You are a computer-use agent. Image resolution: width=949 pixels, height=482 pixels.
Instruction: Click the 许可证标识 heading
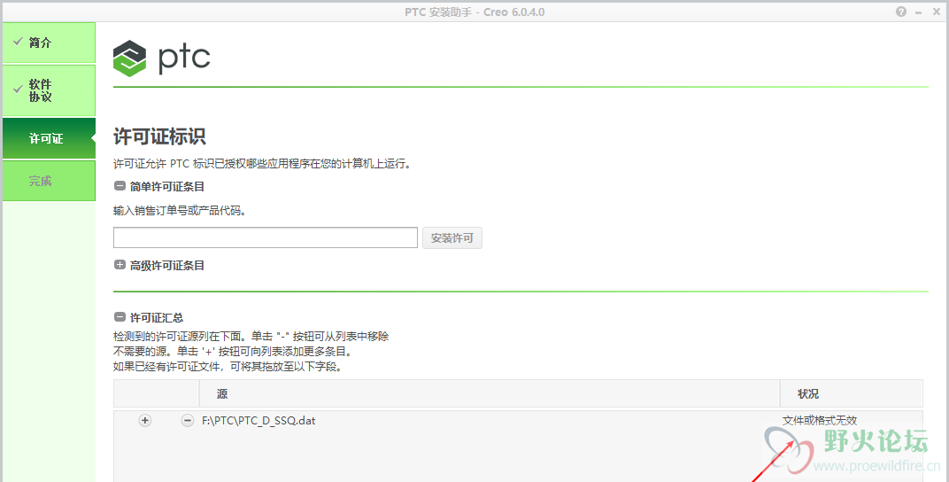click(159, 136)
